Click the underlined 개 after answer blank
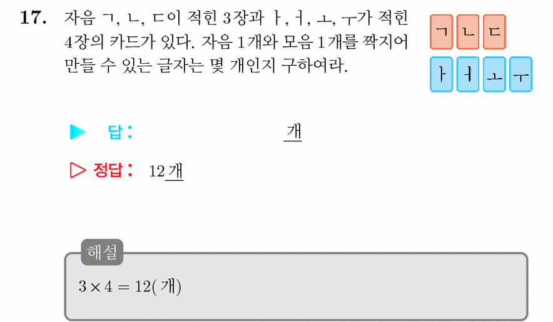Viewport: 553px width, 322px height. click(x=293, y=133)
